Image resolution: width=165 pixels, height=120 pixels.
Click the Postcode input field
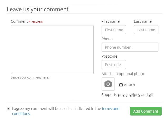pos(114,64)
